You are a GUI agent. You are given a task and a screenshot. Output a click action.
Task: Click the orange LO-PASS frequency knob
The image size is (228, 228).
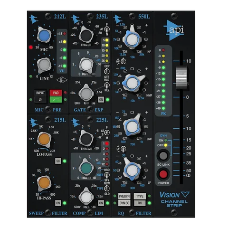(x=44, y=139)
